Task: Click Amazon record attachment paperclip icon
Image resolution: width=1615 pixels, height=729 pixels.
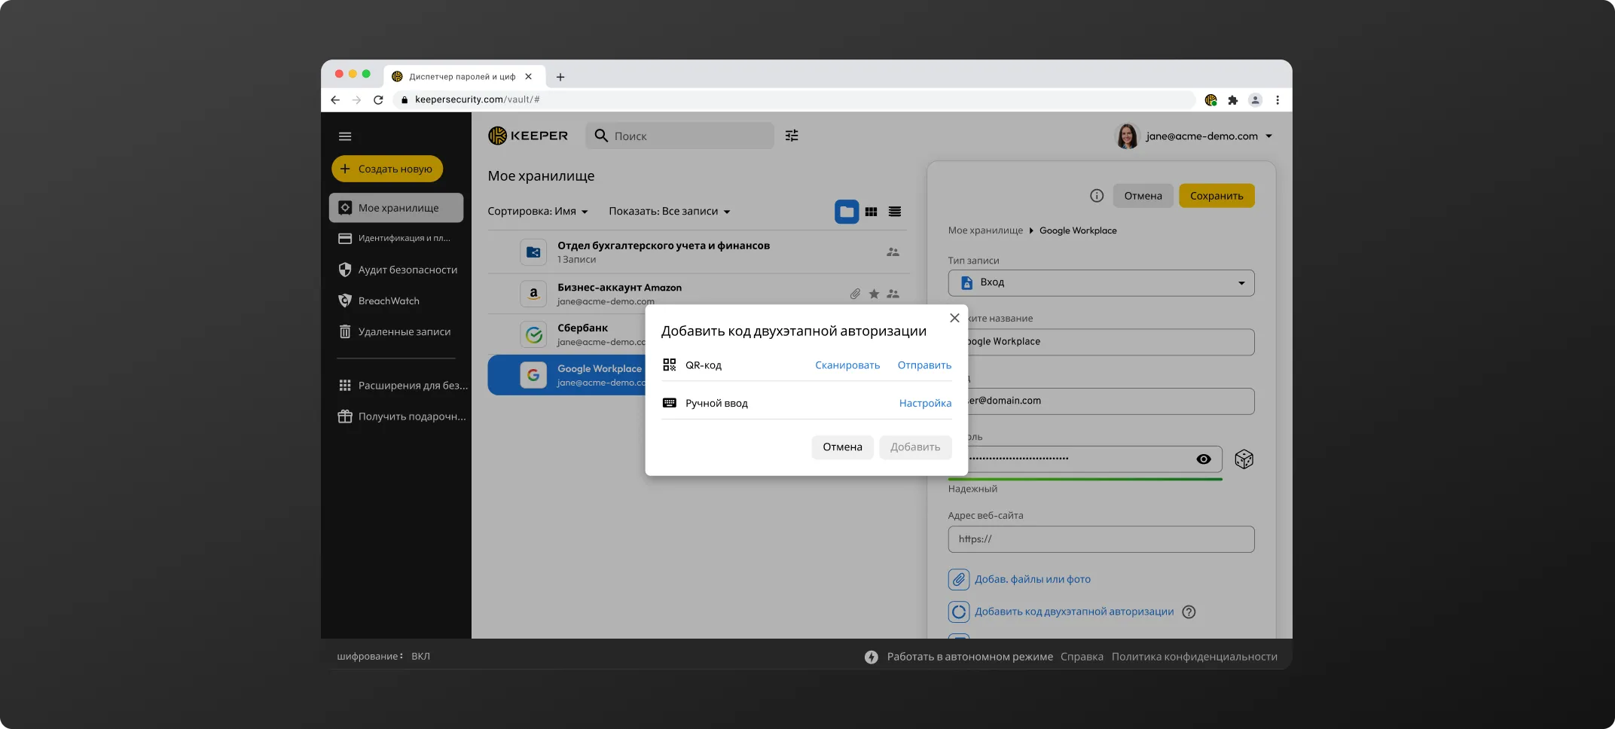Action: [855, 294]
